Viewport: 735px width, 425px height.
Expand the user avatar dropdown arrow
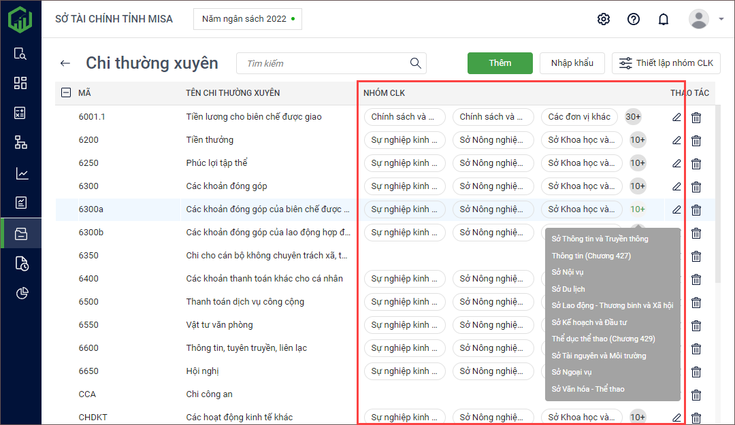point(721,19)
